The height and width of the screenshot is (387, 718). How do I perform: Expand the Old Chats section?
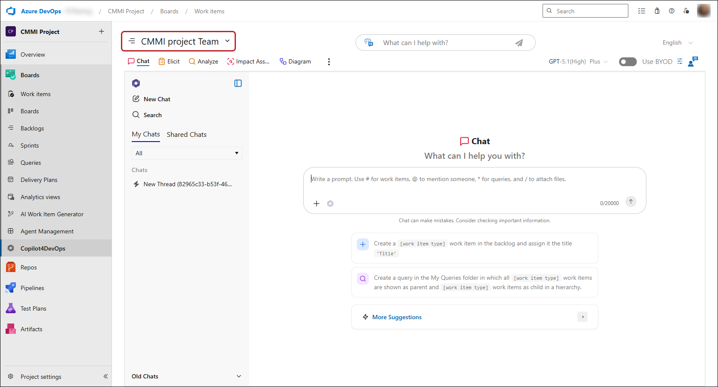tap(187, 376)
